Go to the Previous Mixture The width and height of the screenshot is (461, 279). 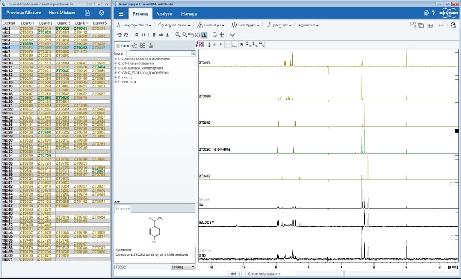[x=24, y=13]
